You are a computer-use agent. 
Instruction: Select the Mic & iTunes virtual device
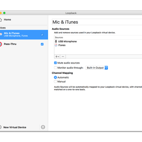pyautogui.click(x=24, y=35)
